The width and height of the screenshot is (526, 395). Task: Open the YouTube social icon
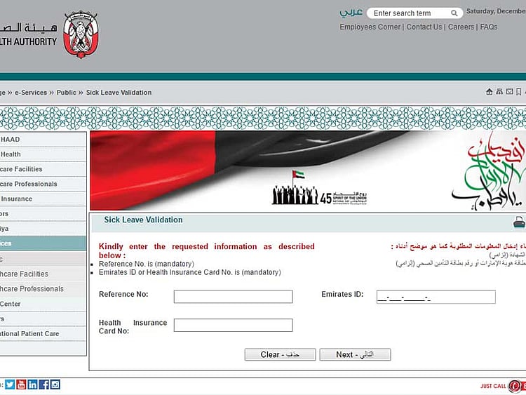coord(21,384)
